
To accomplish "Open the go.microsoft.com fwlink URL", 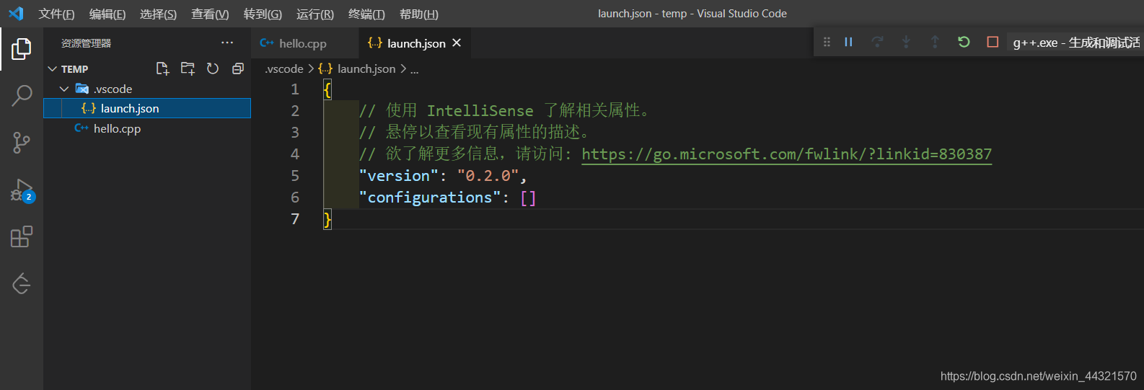I will [x=787, y=154].
